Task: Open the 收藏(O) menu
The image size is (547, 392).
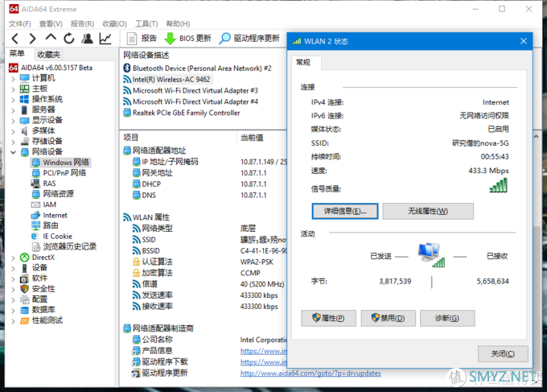Action: tap(114, 23)
